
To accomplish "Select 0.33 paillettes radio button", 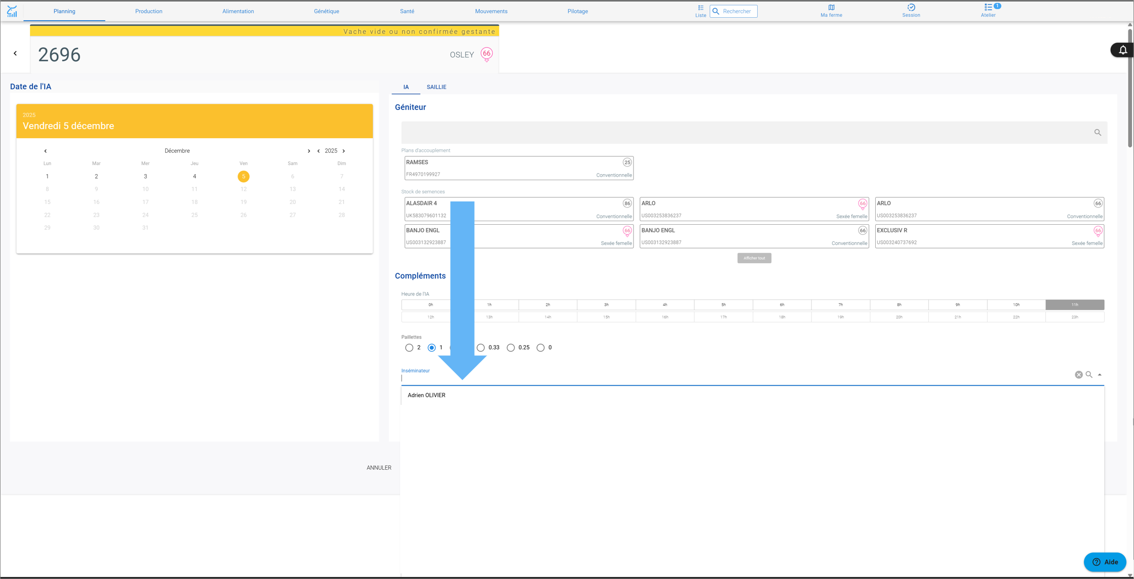I will (x=481, y=348).
